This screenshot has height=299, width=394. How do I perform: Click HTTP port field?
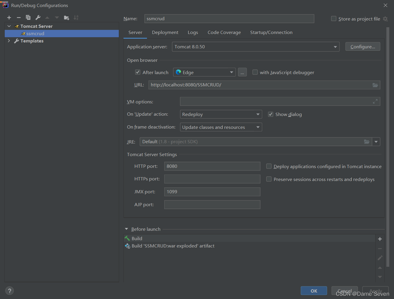pos(212,166)
